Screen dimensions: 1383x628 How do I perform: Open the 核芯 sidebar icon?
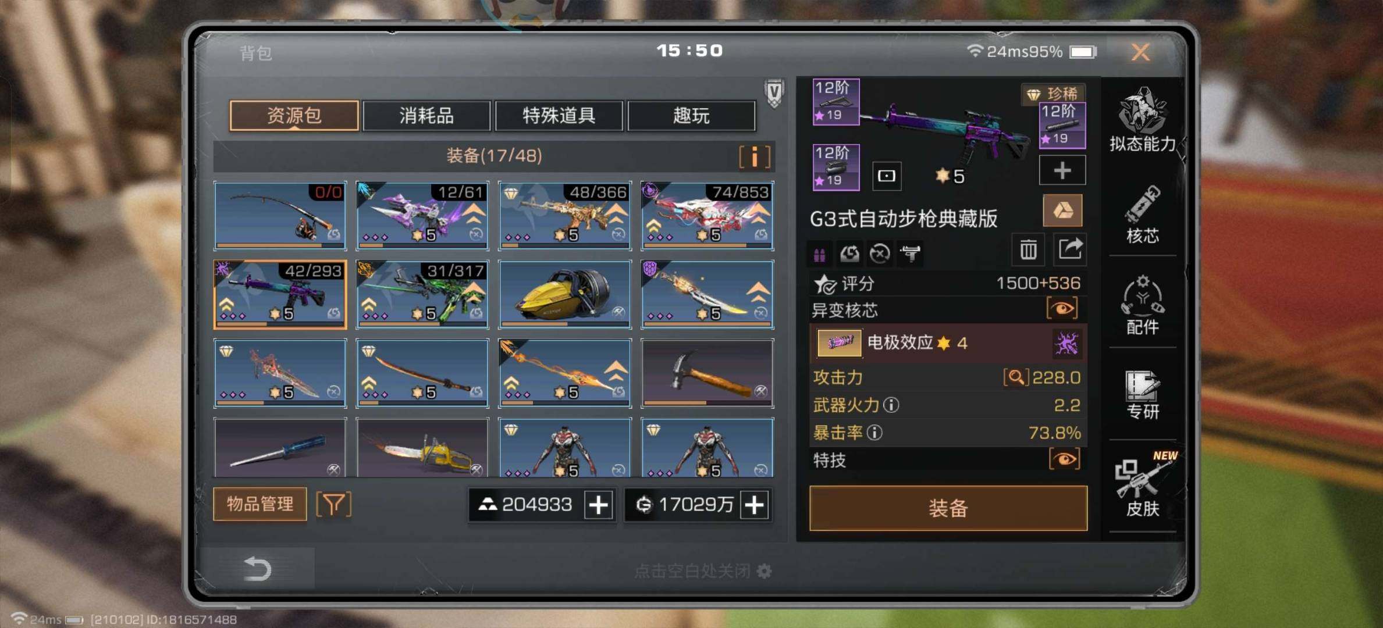coord(1142,214)
